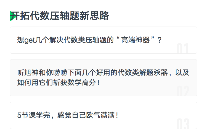The height and width of the screenshot is (140, 207).
Task: Click the words 以及 ending the second card's first line
Action: (x=182, y=72)
